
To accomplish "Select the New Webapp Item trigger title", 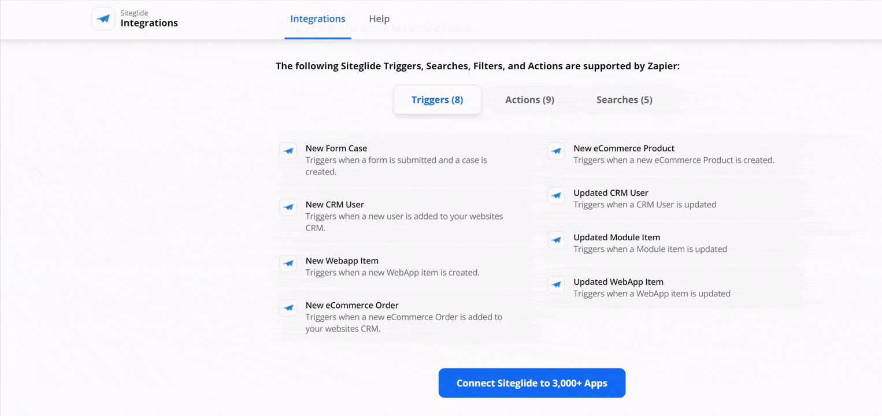I will pyautogui.click(x=342, y=261).
